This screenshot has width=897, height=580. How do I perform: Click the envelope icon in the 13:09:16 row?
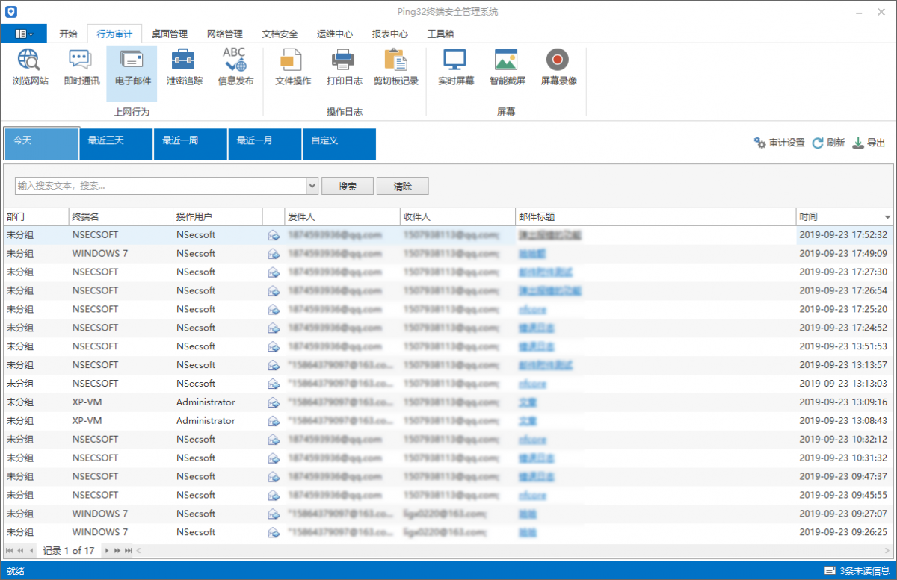[x=274, y=402]
